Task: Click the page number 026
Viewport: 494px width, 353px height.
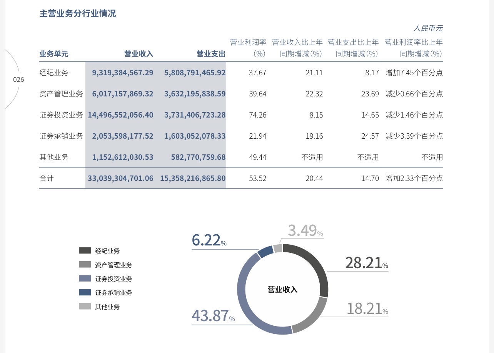Action: (18, 80)
